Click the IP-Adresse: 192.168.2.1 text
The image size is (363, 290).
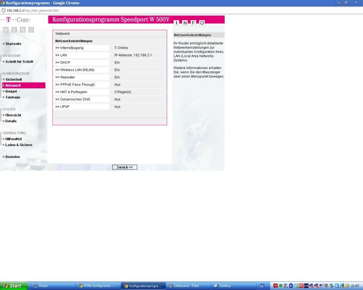[133, 55]
